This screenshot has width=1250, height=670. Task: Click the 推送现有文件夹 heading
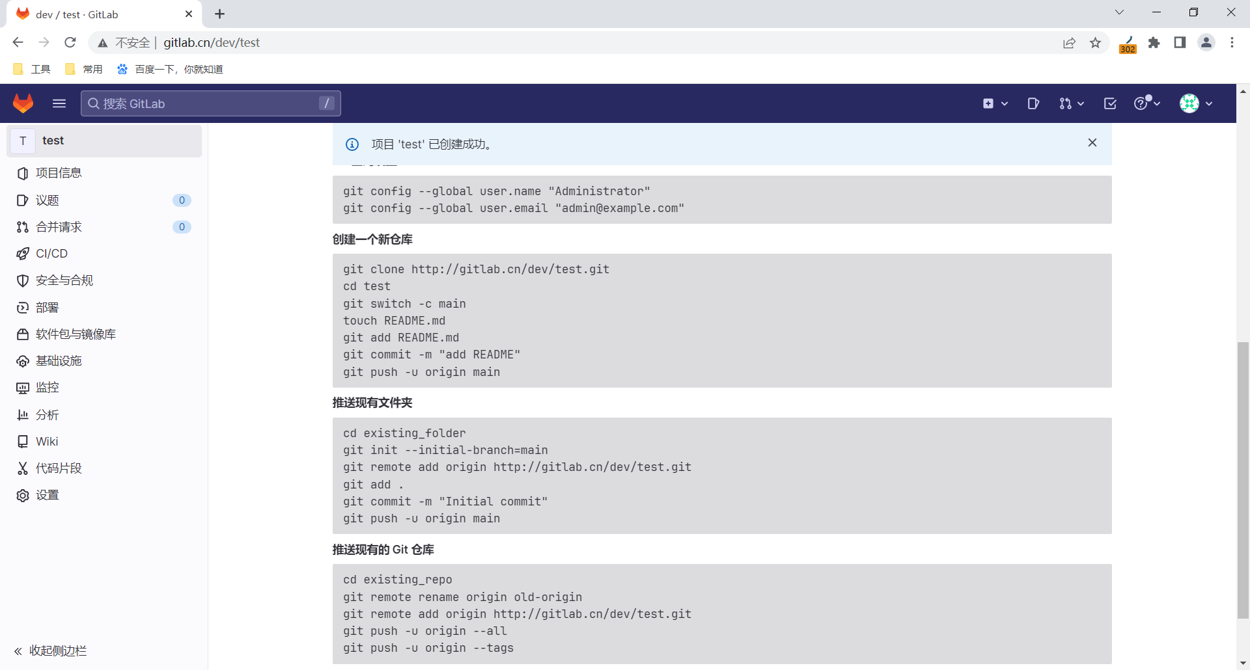[372, 403]
